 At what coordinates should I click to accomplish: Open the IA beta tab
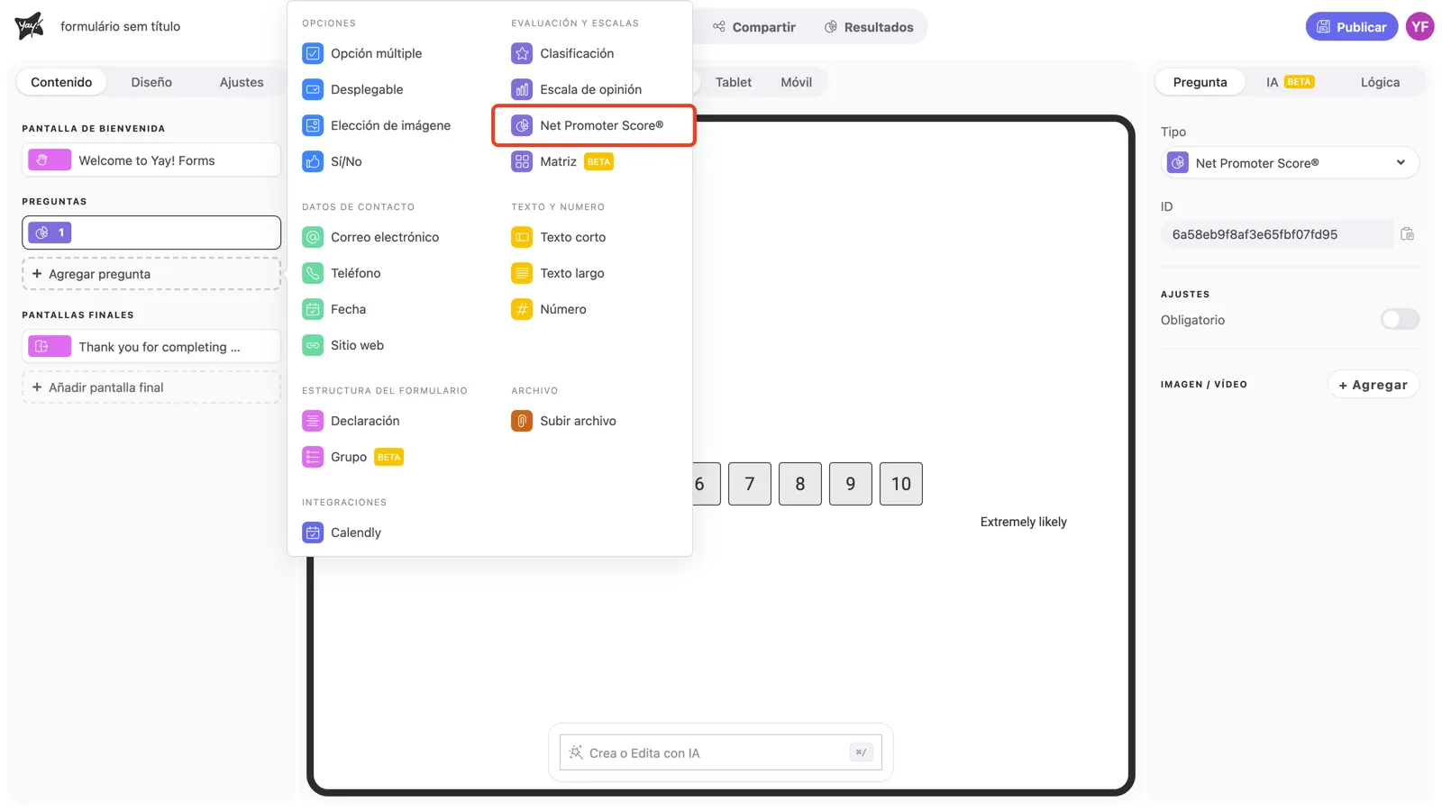click(1290, 82)
